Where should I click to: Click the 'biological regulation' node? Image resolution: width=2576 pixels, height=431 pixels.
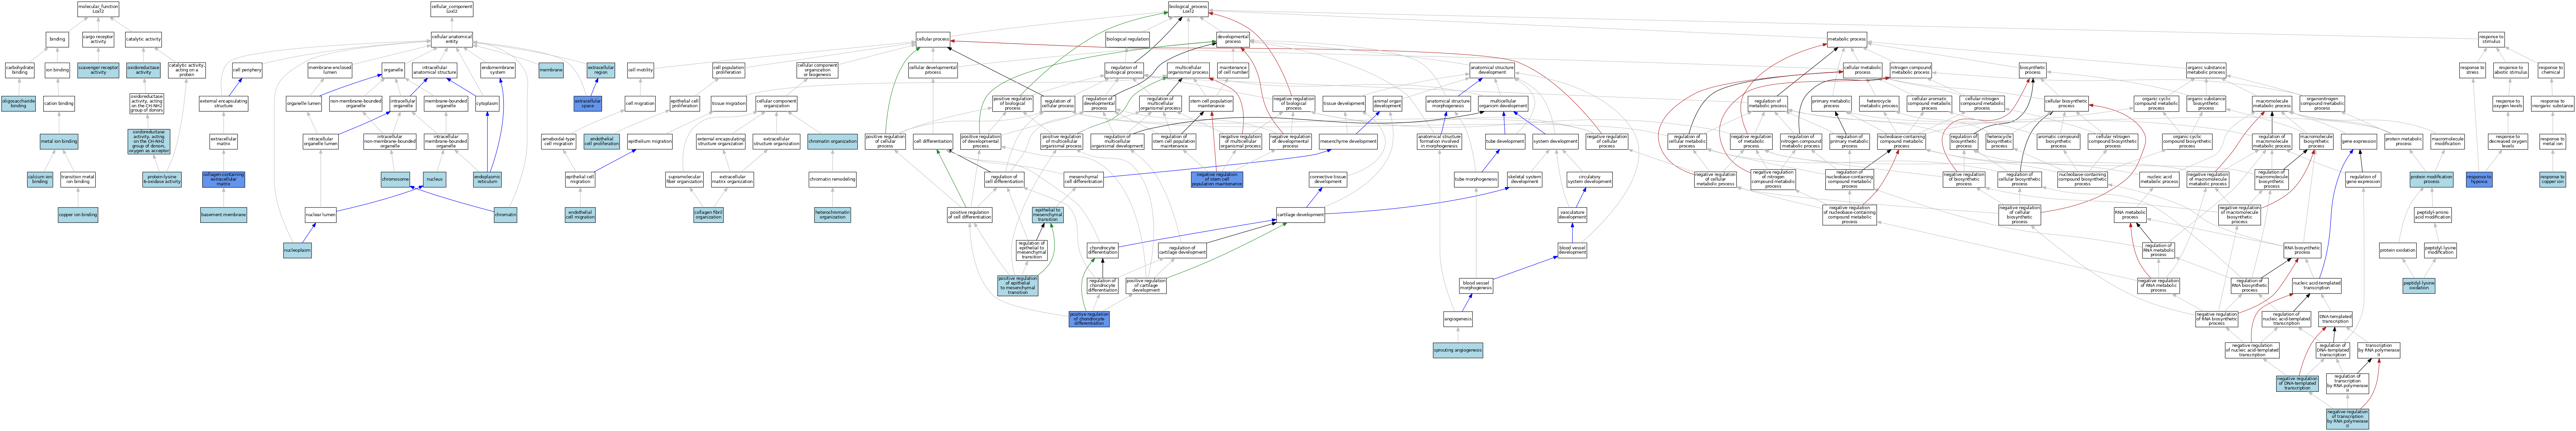[x=1127, y=39]
